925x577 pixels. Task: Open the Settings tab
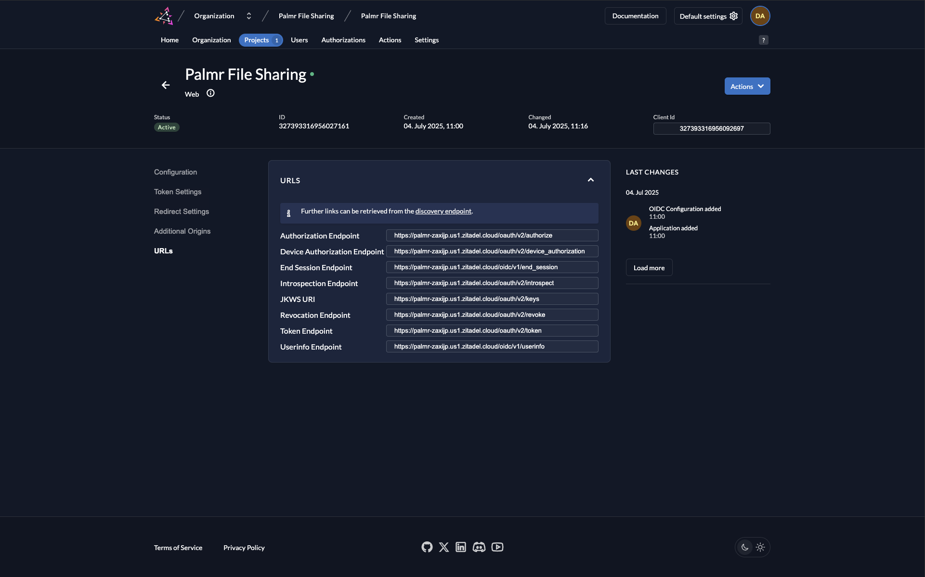[427, 40]
